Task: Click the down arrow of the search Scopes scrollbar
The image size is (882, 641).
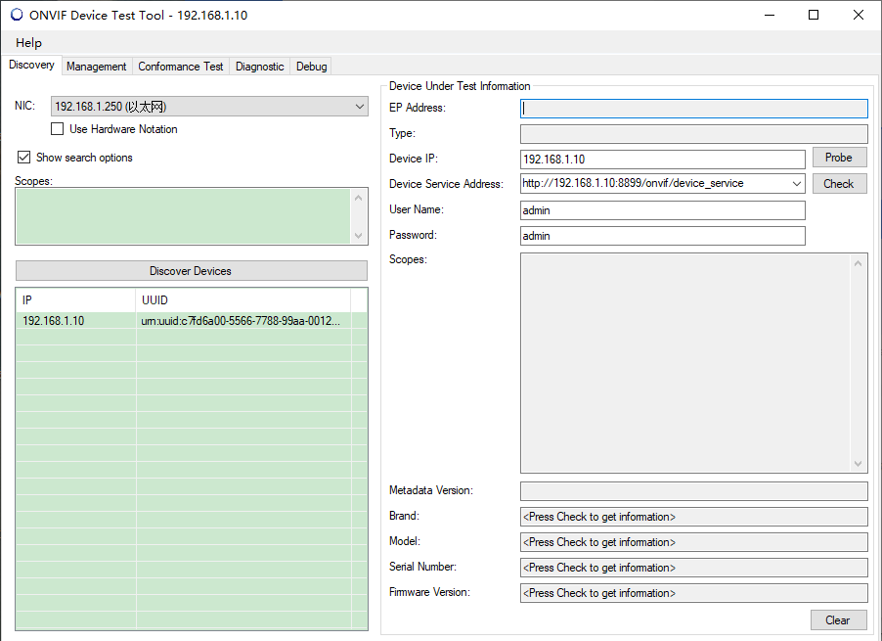Action: point(358,236)
